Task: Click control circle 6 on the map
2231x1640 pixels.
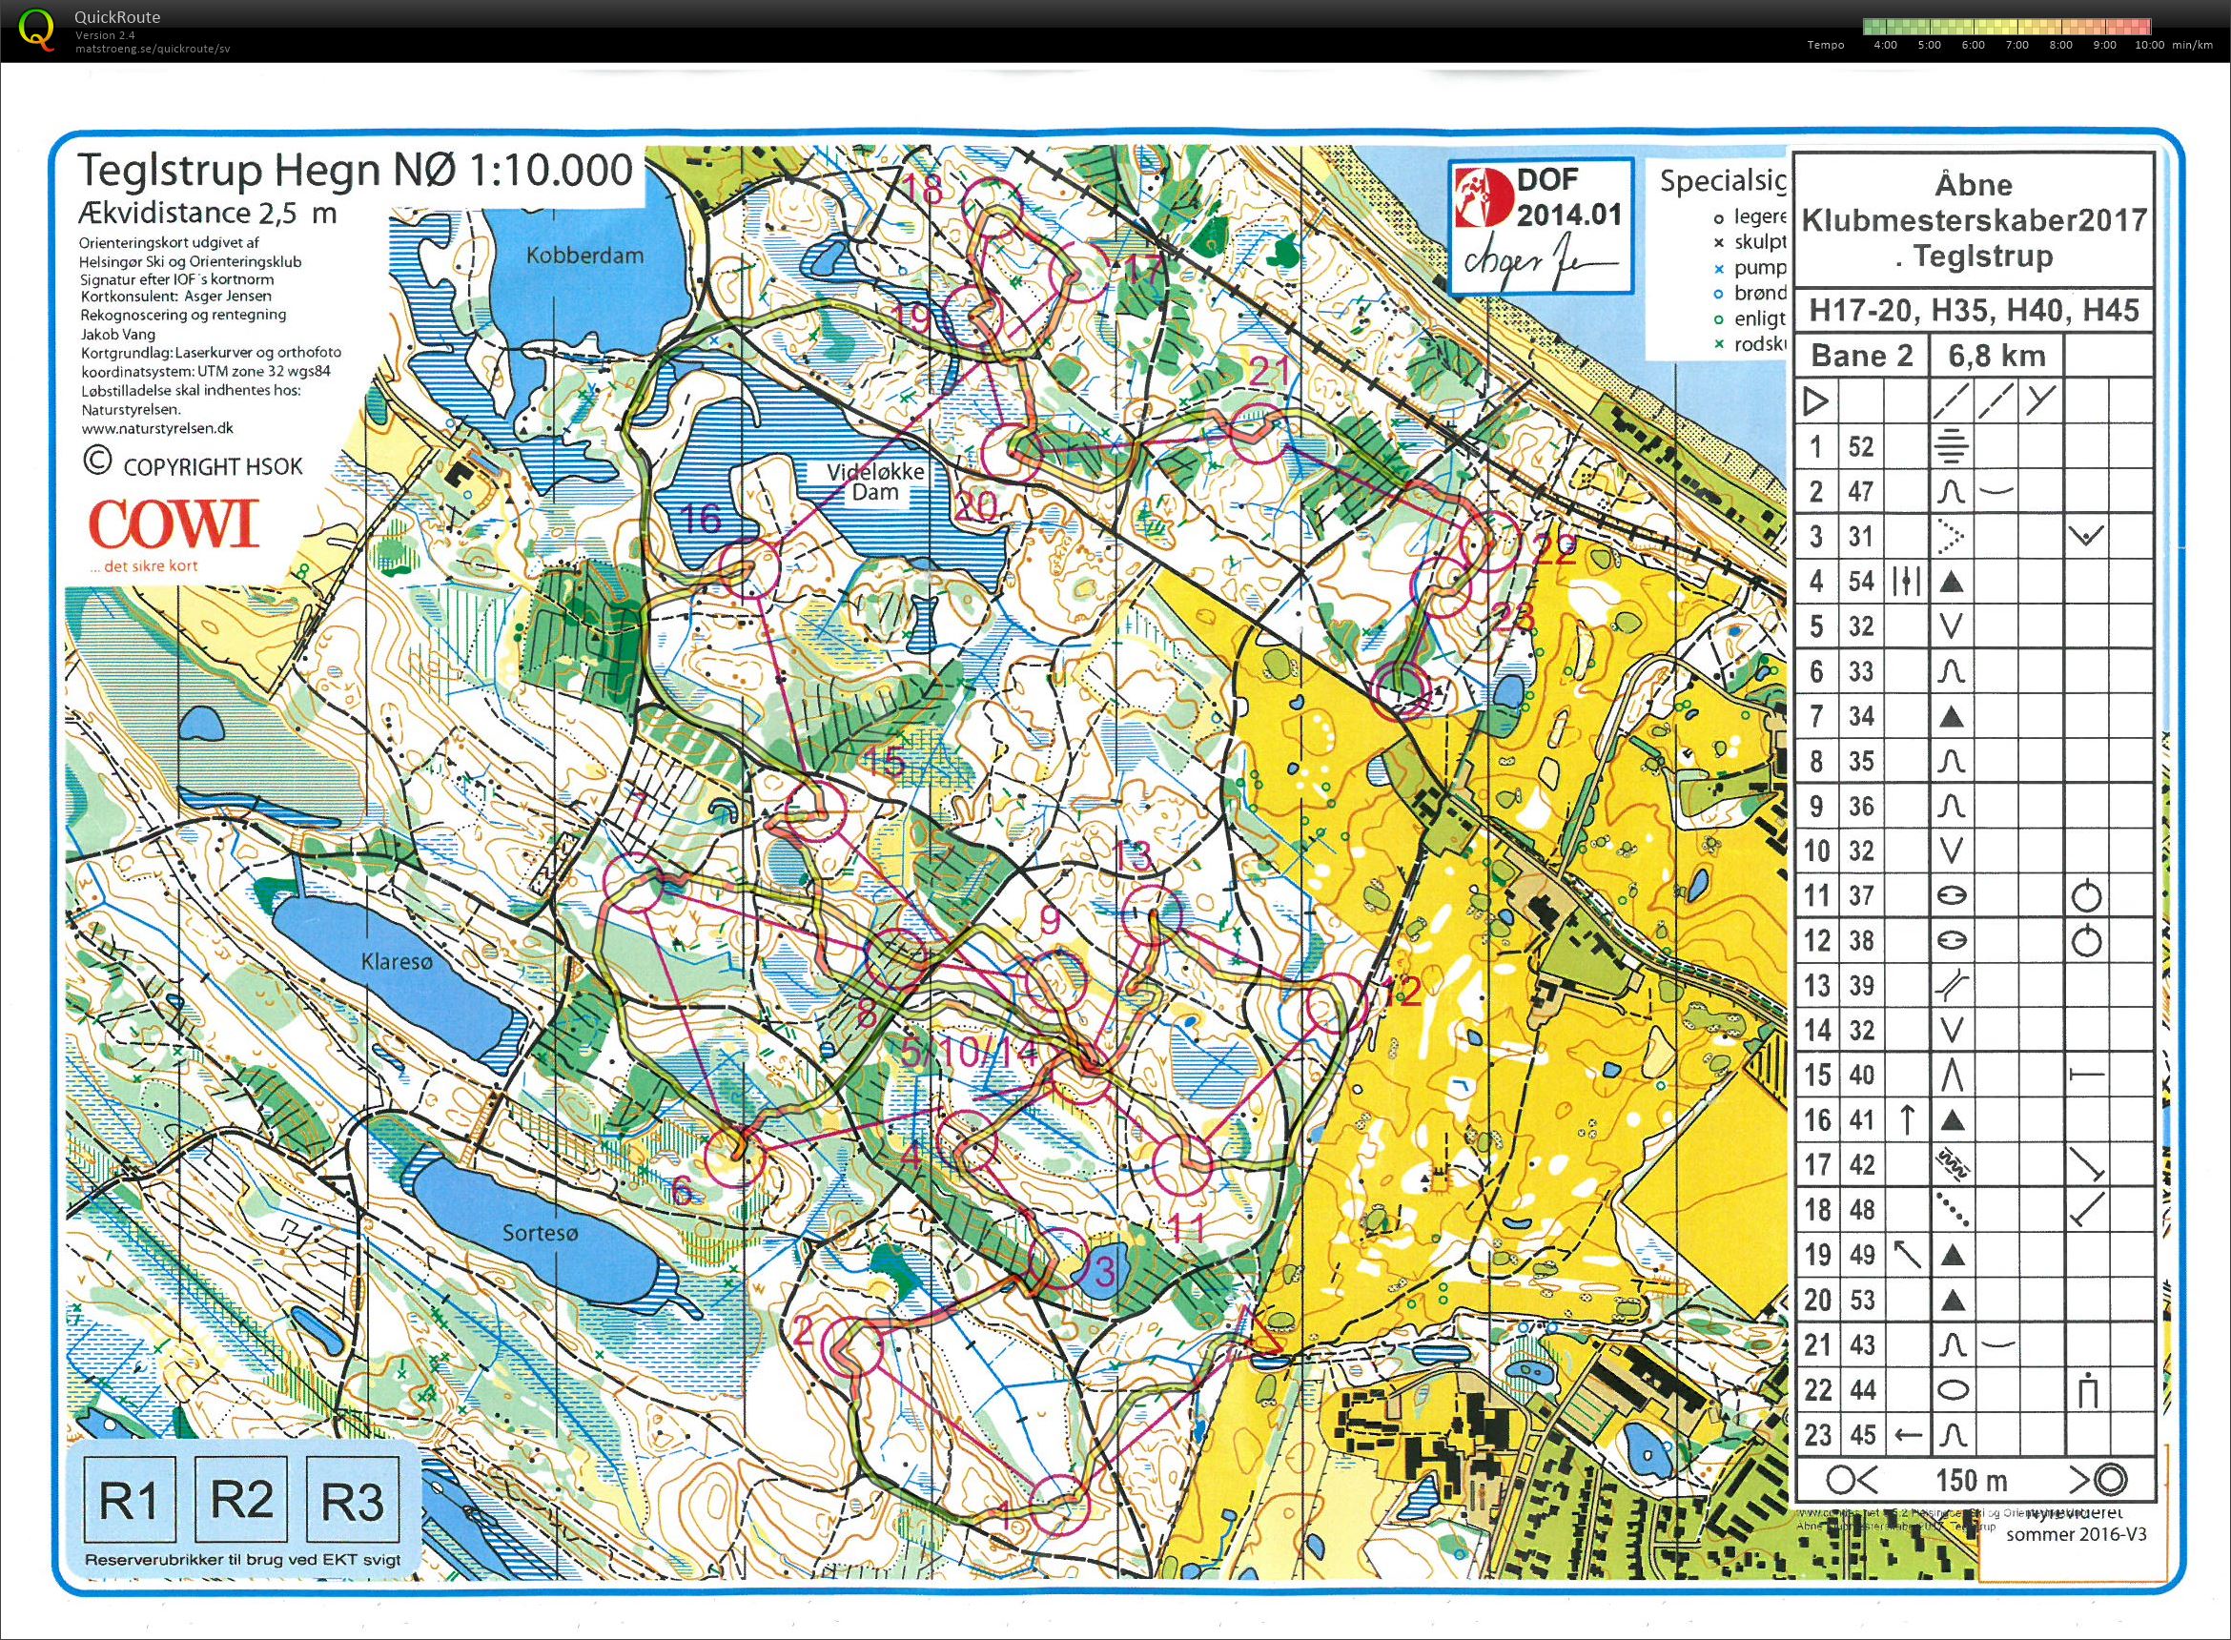Action: click(x=735, y=1158)
